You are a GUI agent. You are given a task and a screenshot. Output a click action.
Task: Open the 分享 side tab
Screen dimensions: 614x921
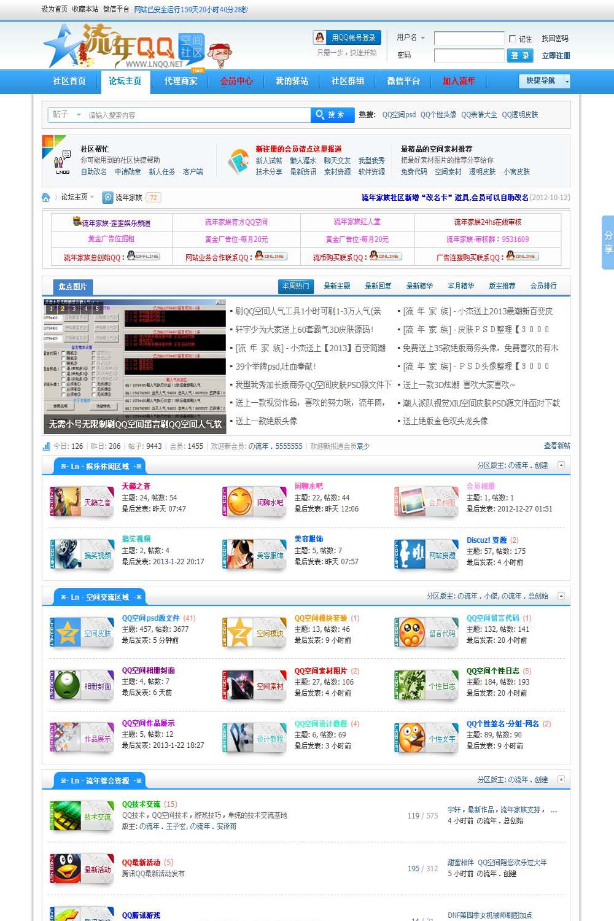(608, 243)
